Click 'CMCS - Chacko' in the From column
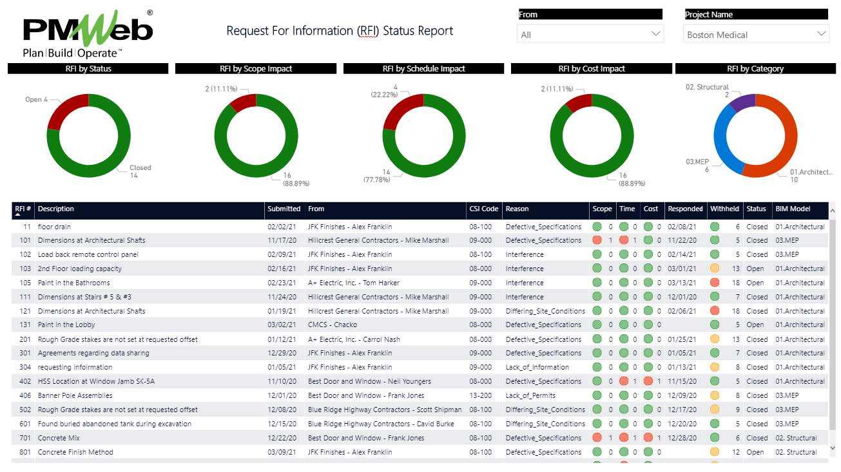Image resolution: width=841 pixels, height=472 pixels. coord(332,325)
